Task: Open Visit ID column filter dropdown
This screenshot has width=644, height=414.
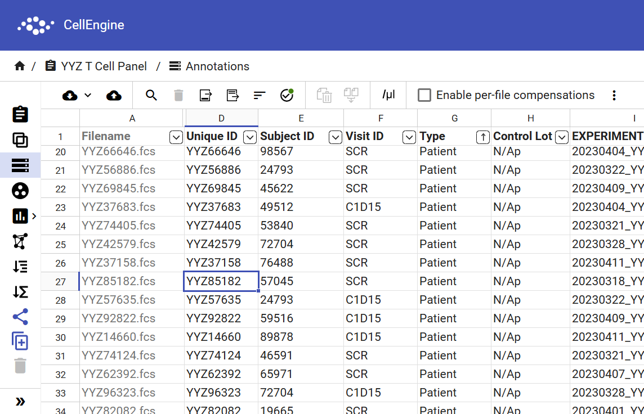Action: point(409,137)
